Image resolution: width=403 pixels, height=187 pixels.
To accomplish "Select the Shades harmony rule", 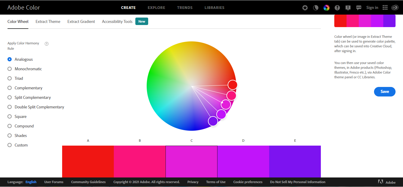I will [10, 135].
